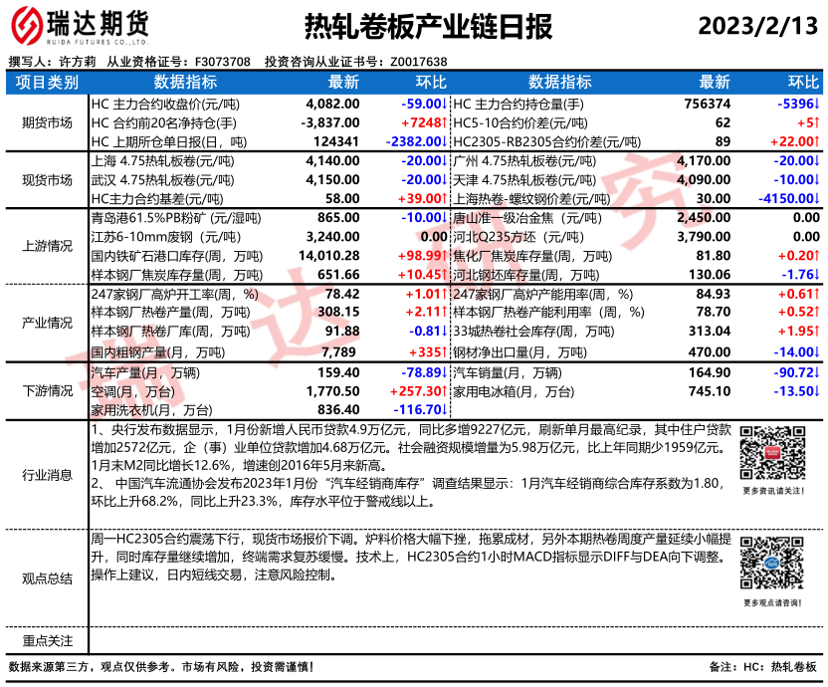Click the blue down arrow beside -5396
This screenshot has width=828, height=687.
[x=818, y=104]
